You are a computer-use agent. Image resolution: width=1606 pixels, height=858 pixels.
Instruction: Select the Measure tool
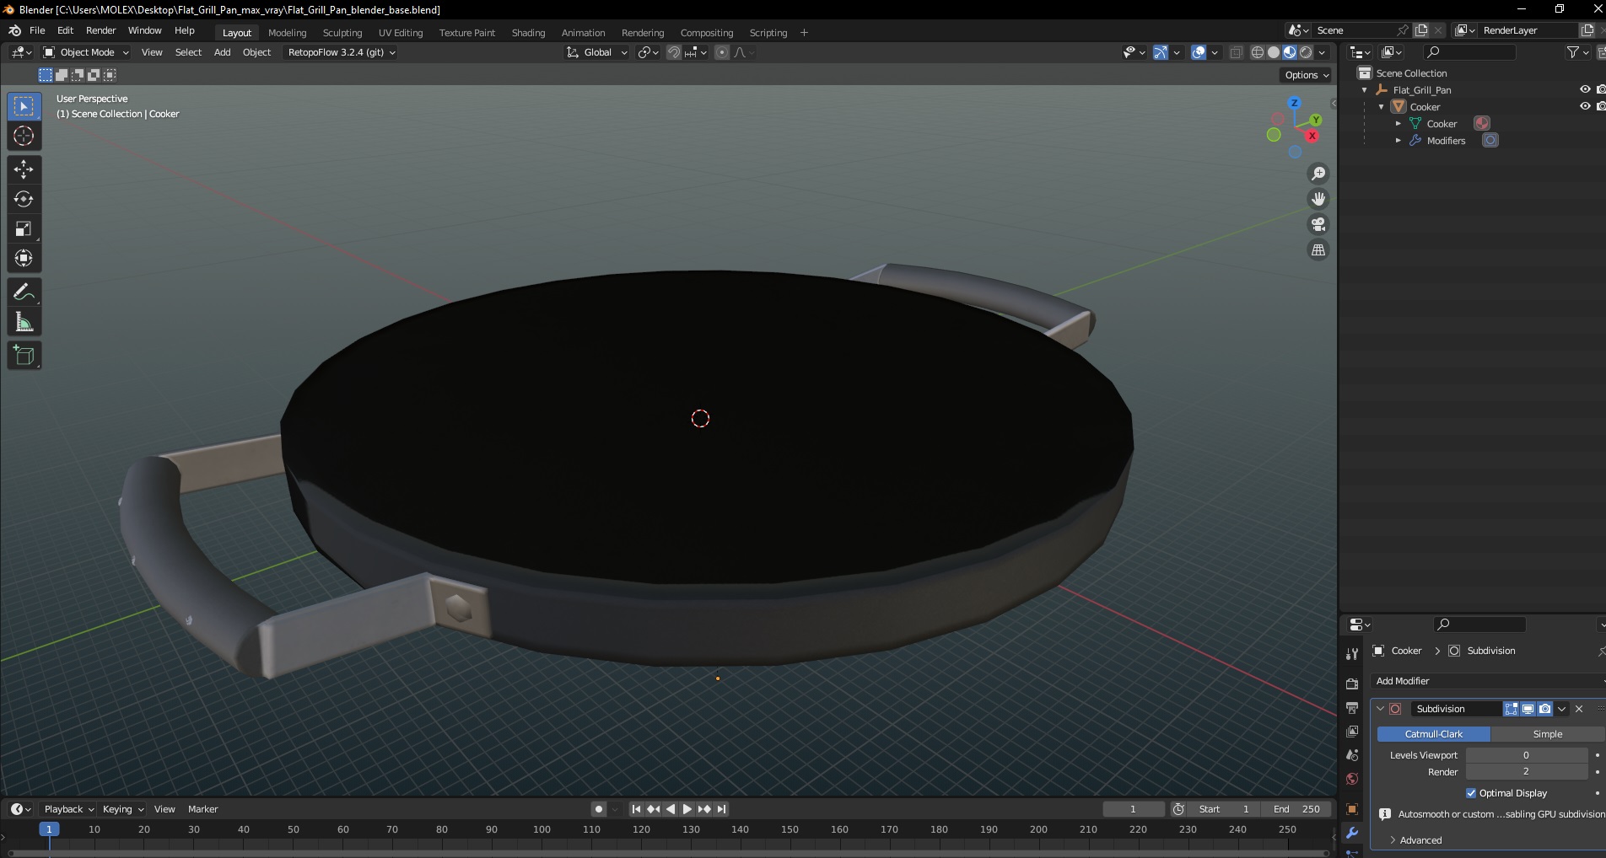(x=24, y=322)
